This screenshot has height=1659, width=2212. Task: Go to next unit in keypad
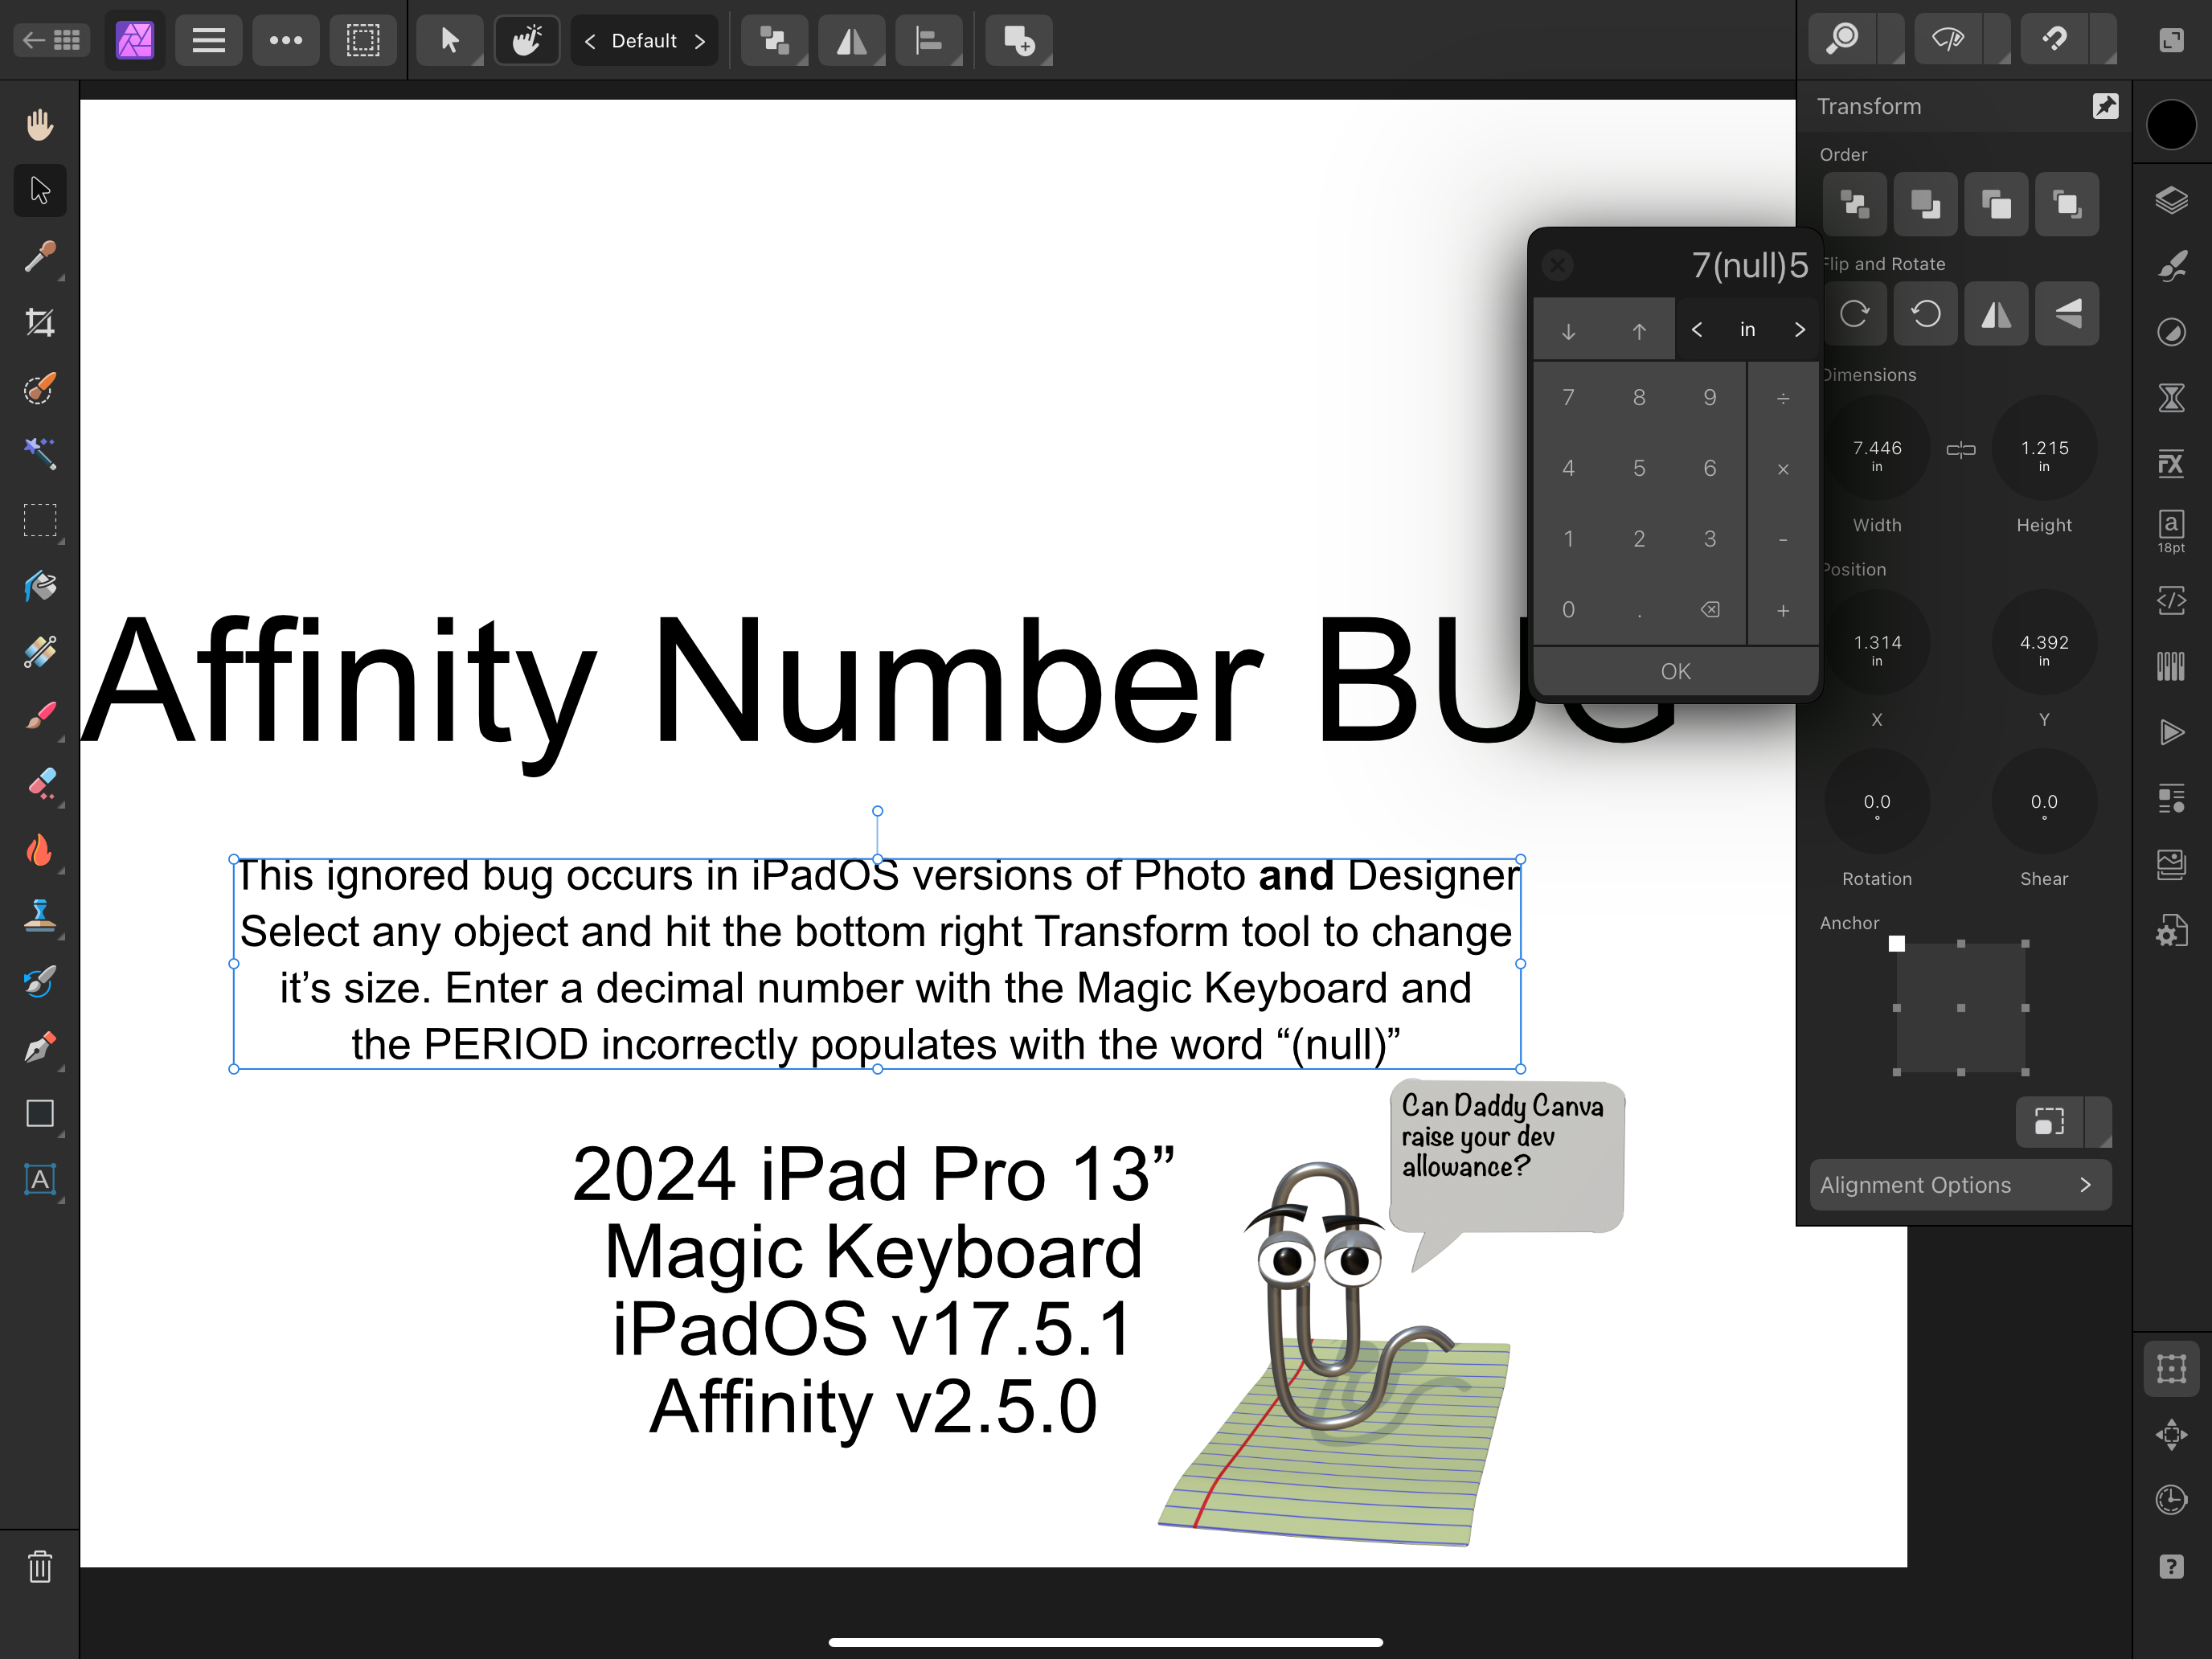tap(1799, 329)
